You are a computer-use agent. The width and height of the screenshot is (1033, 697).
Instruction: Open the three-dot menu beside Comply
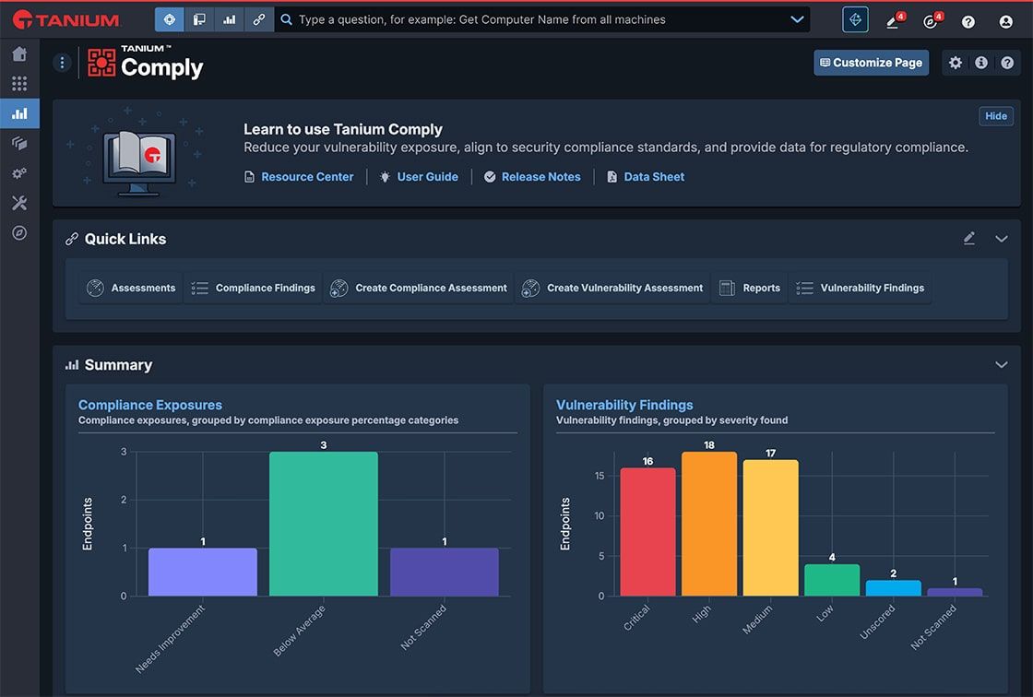[x=62, y=63]
